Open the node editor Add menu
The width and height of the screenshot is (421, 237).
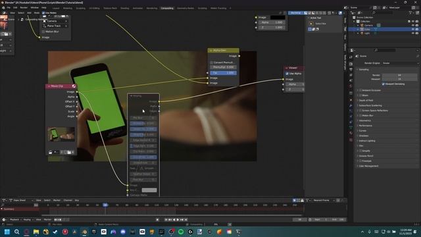[x=29, y=13]
